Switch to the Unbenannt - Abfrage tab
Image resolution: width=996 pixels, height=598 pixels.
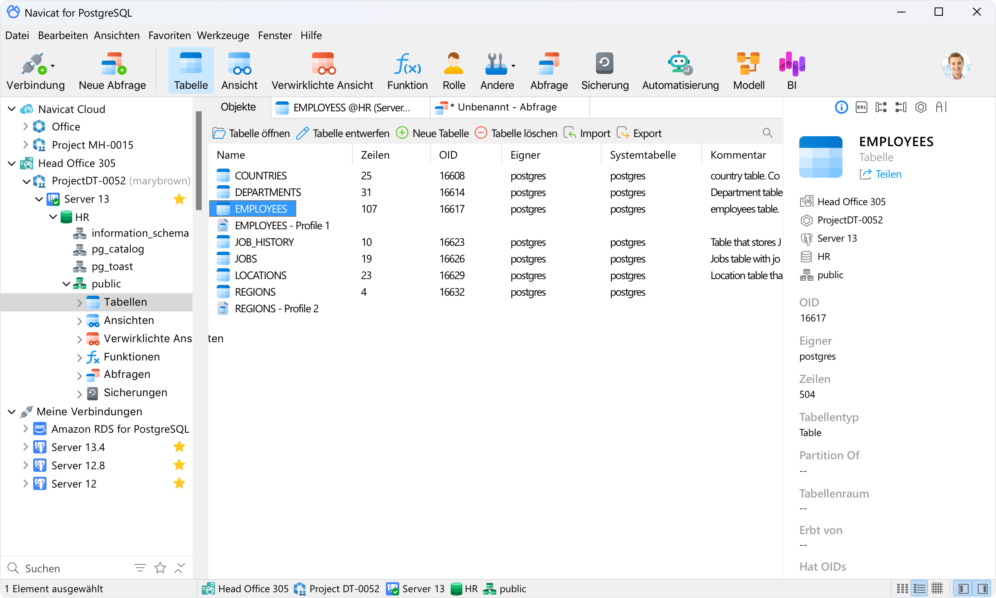pyautogui.click(x=510, y=107)
